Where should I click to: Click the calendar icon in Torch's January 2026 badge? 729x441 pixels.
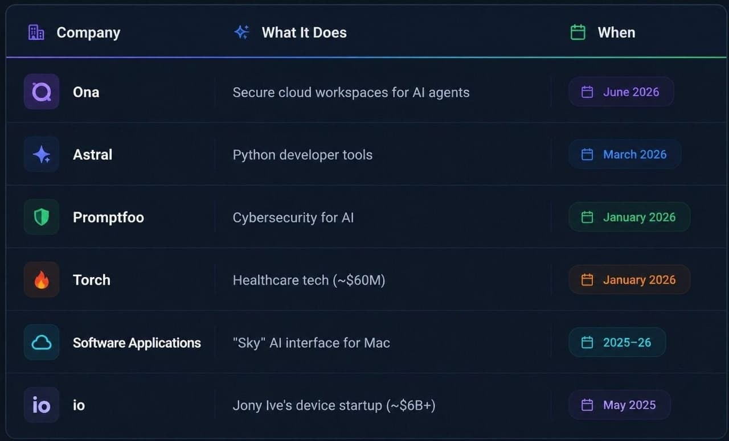click(x=587, y=280)
